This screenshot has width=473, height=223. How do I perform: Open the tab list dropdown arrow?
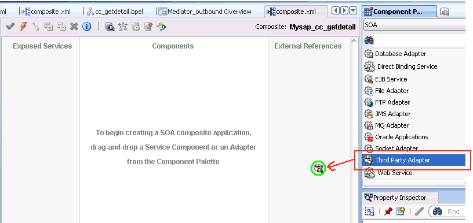coord(353,11)
